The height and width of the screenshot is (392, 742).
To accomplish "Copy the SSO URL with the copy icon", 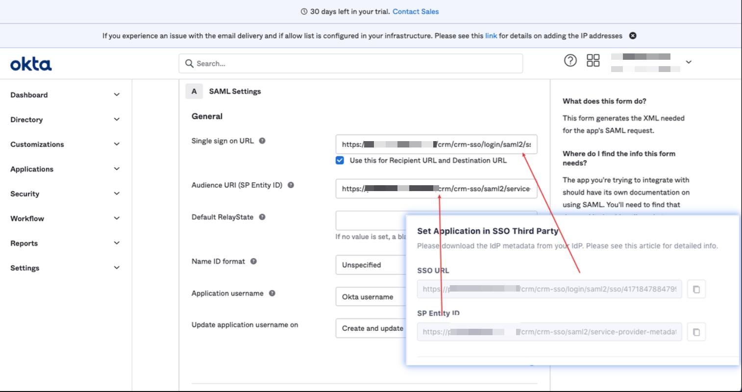I will [696, 289].
